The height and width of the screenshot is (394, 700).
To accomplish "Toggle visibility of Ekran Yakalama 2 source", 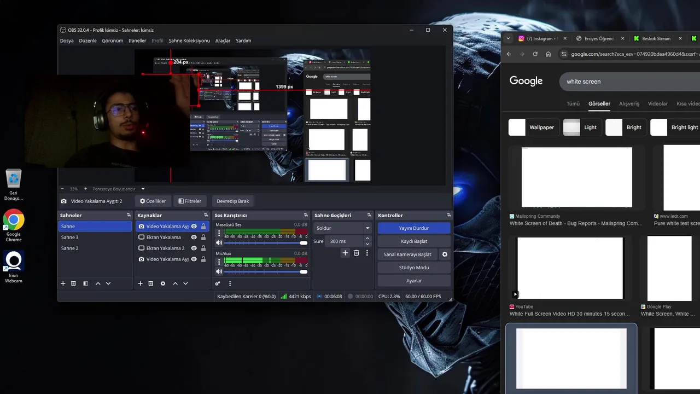I will 194,248.
